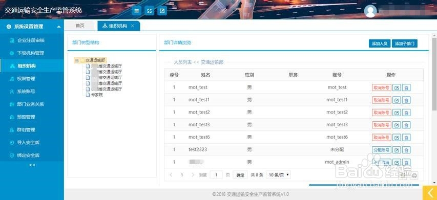Screen dimensions: 437x200
Task: Switch to 首页 tab
Action: (x=80, y=26)
